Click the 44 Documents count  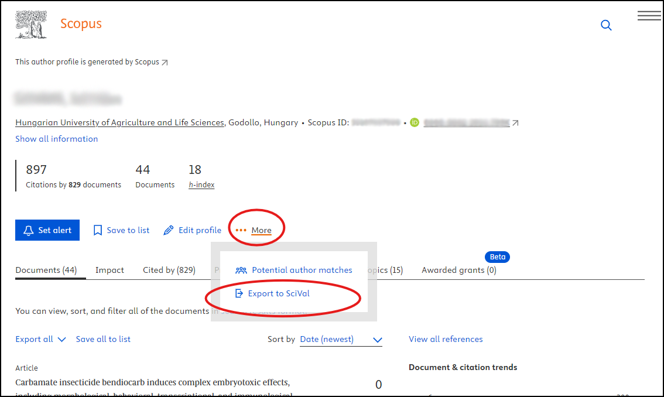(143, 170)
